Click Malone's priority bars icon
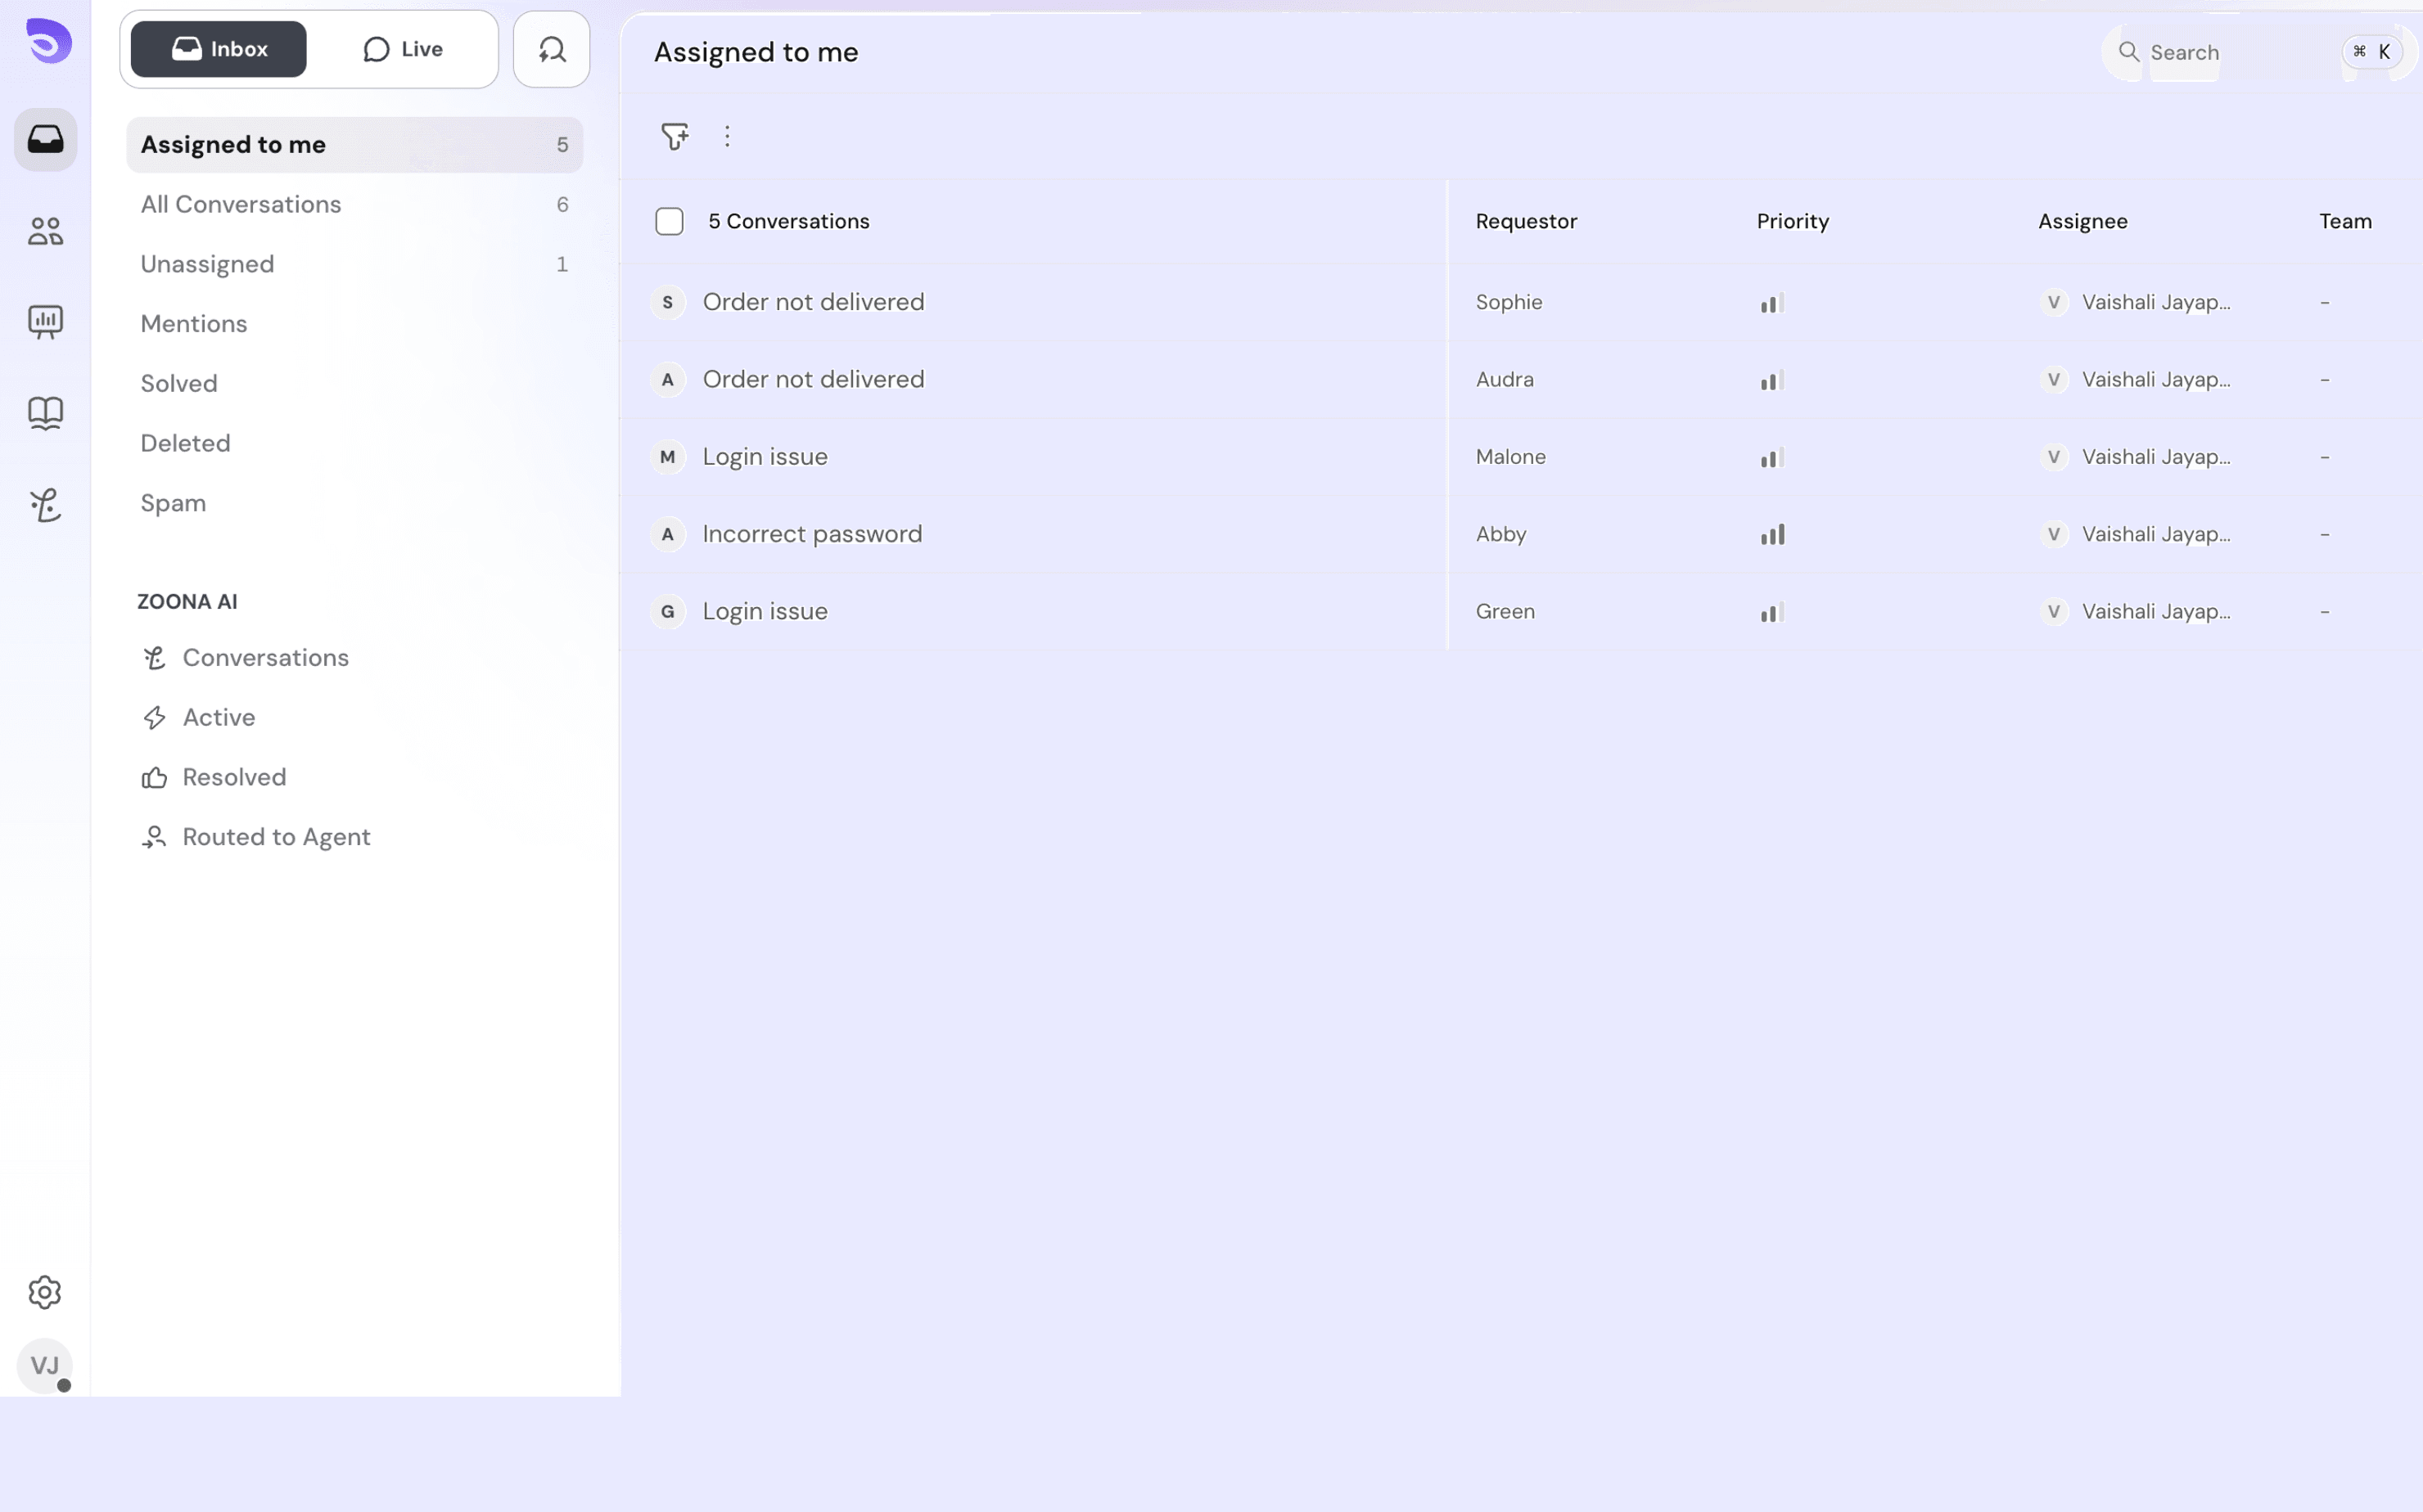 click(1771, 458)
